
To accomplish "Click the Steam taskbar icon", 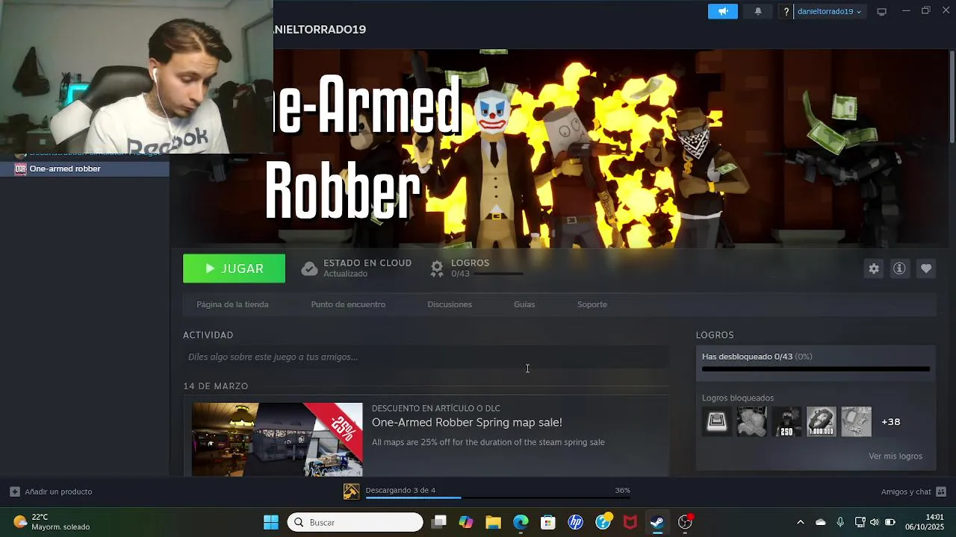I will point(657,522).
